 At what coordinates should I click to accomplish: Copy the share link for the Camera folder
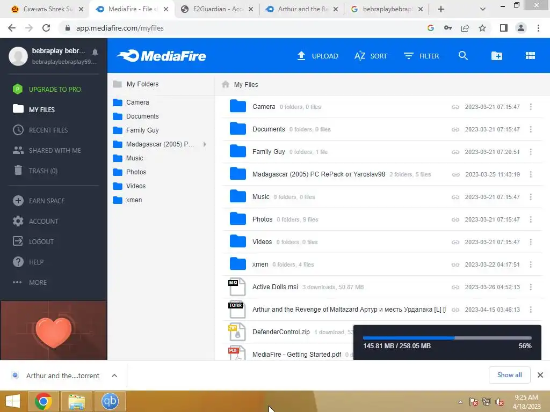point(455,107)
